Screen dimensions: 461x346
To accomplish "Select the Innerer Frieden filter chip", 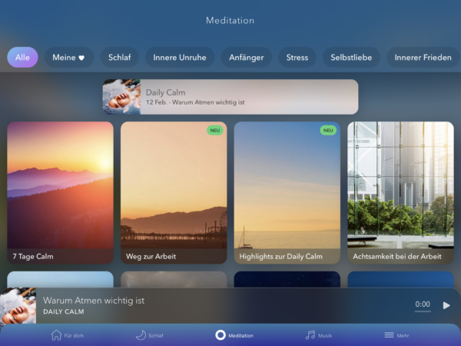I will click(x=423, y=58).
